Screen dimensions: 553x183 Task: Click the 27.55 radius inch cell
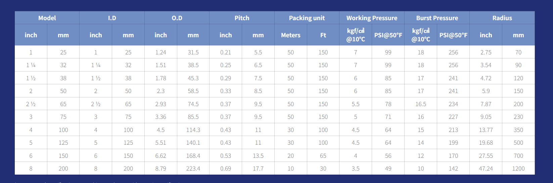click(486, 156)
